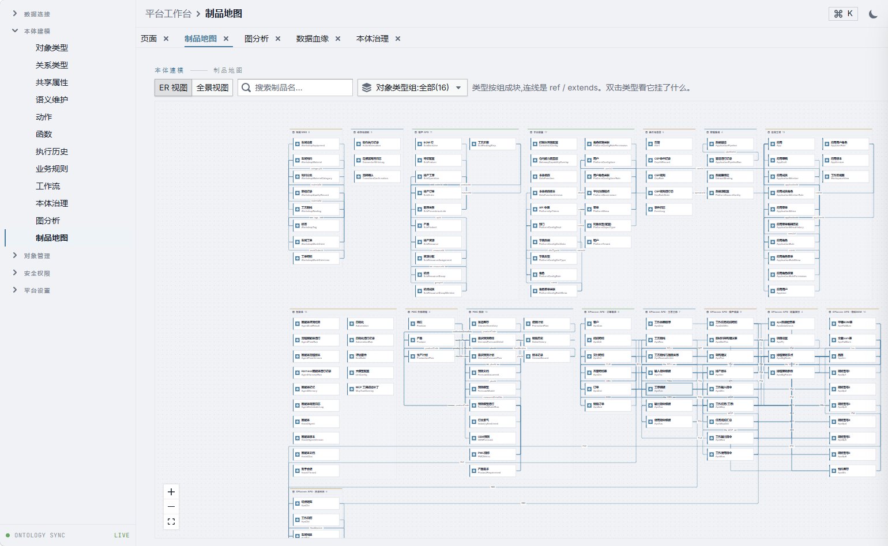
Task: Switch to ER 视图 mode
Action: point(174,88)
